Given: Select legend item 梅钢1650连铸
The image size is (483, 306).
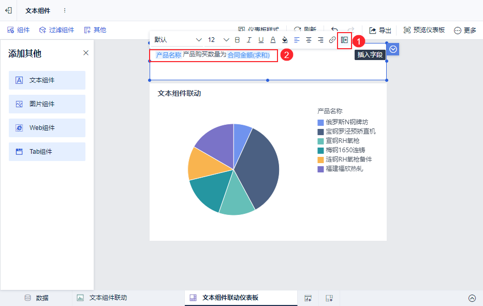Looking at the screenshot, I should tap(341, 150).
